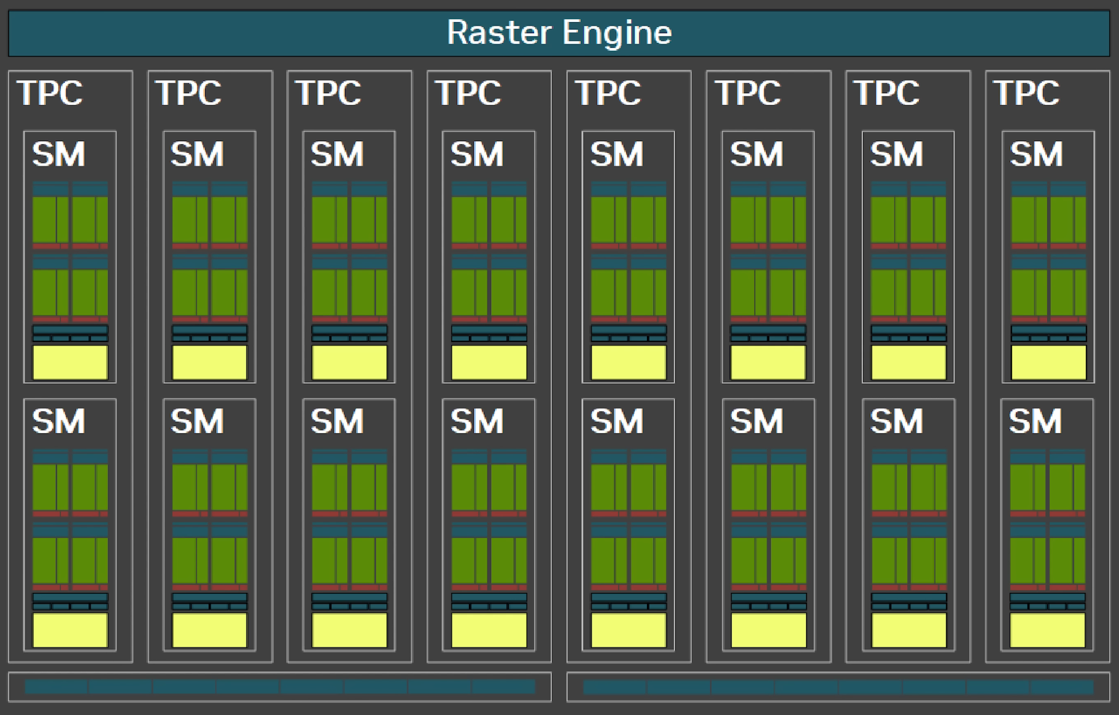Select yellow block in rightmost TPC's lower SM
Screen dimensions: 1119x715
[1047, 630]
